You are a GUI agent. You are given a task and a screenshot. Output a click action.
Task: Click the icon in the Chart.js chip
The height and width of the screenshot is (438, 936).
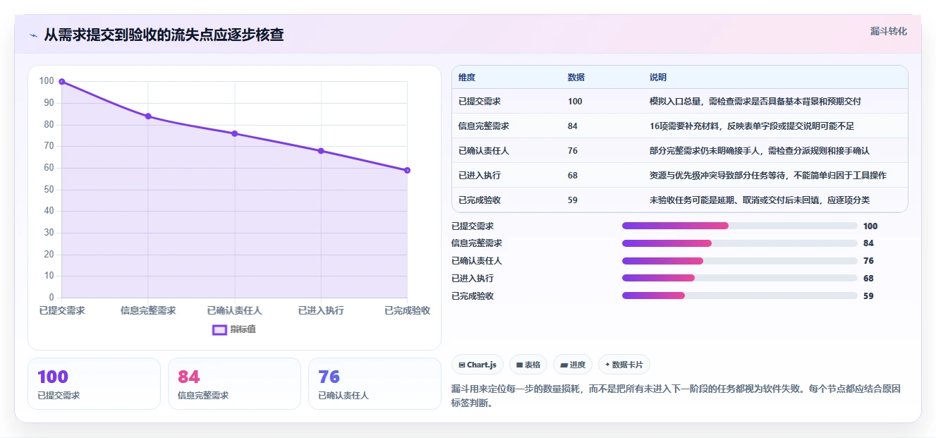461,365
